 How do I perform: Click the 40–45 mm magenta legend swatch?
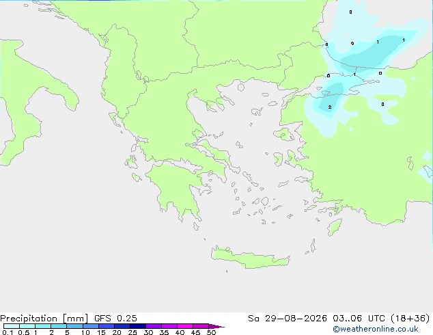pyautogui.click(x=185, y=326)
